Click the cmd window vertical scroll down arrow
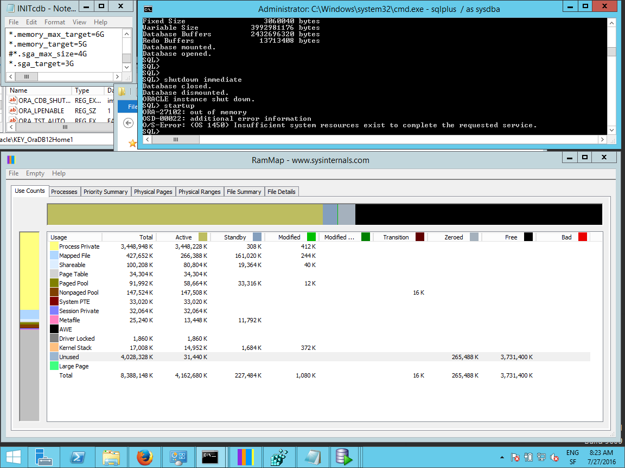 612,130
